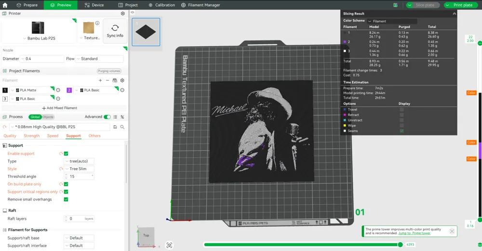482x251 pixels.
Task: Switch to Prepare tab
Action: pos(27,5)
